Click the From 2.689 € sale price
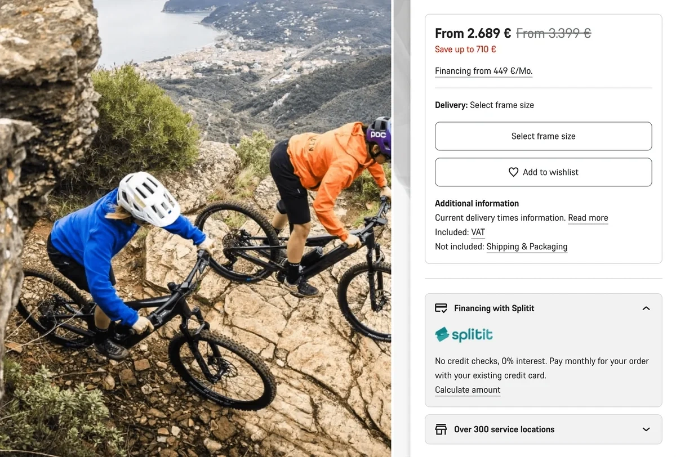Image resolution: width=676 pixels, height=457 pixels. [x=473, y=34]
